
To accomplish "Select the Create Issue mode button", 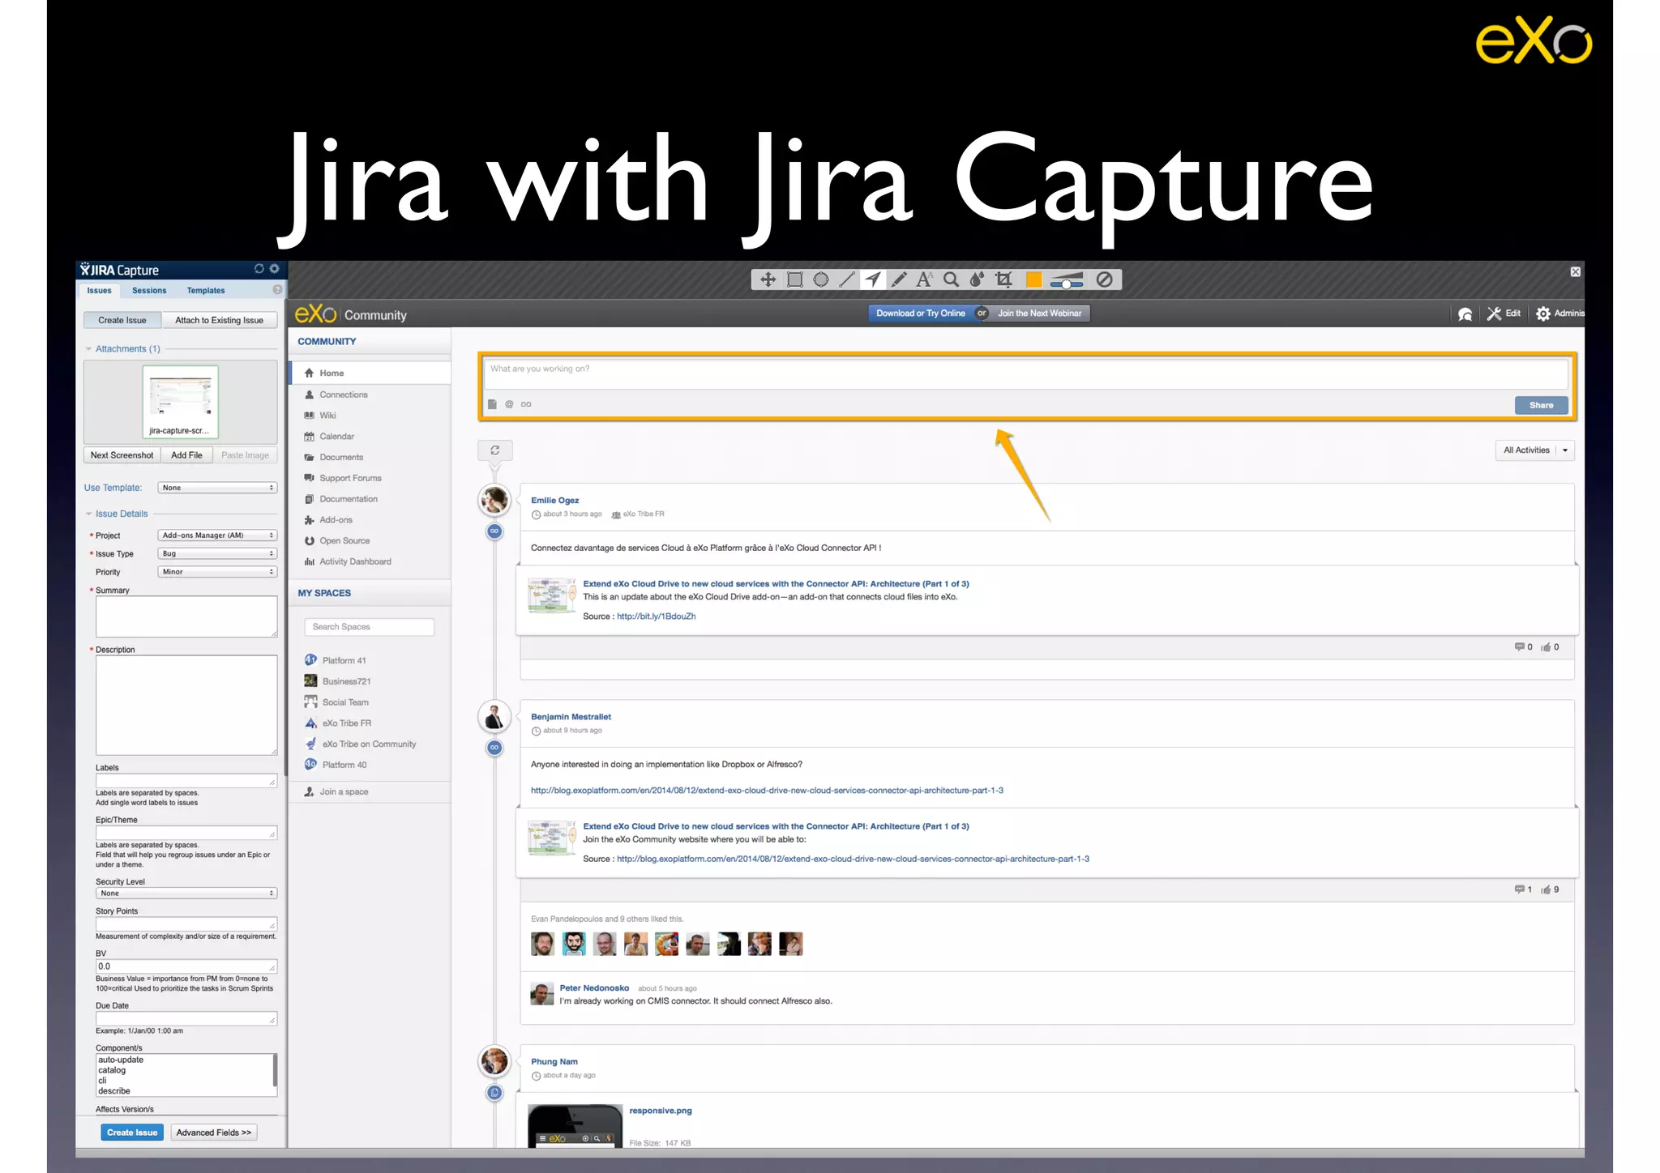I will 122,320.
